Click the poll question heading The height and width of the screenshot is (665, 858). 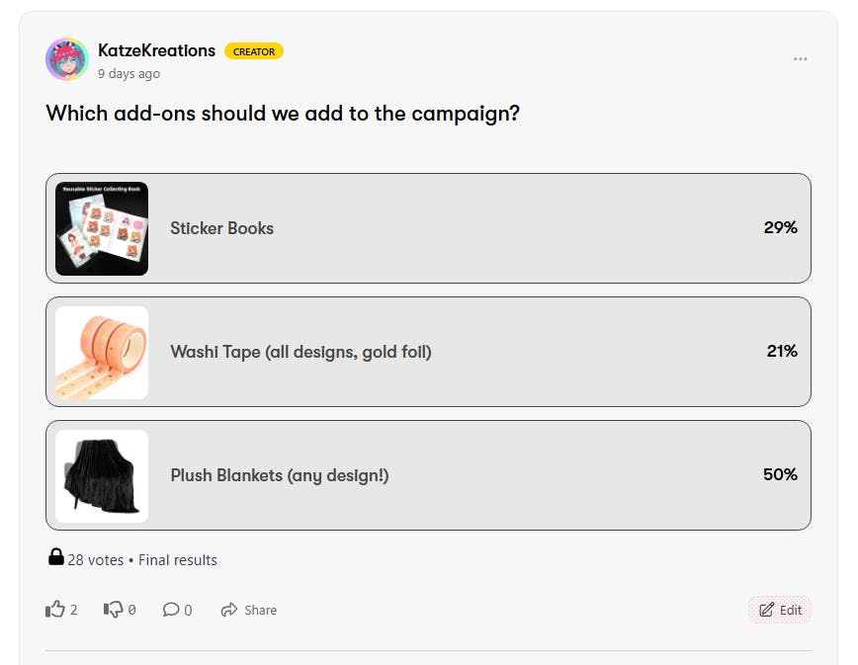283,114
